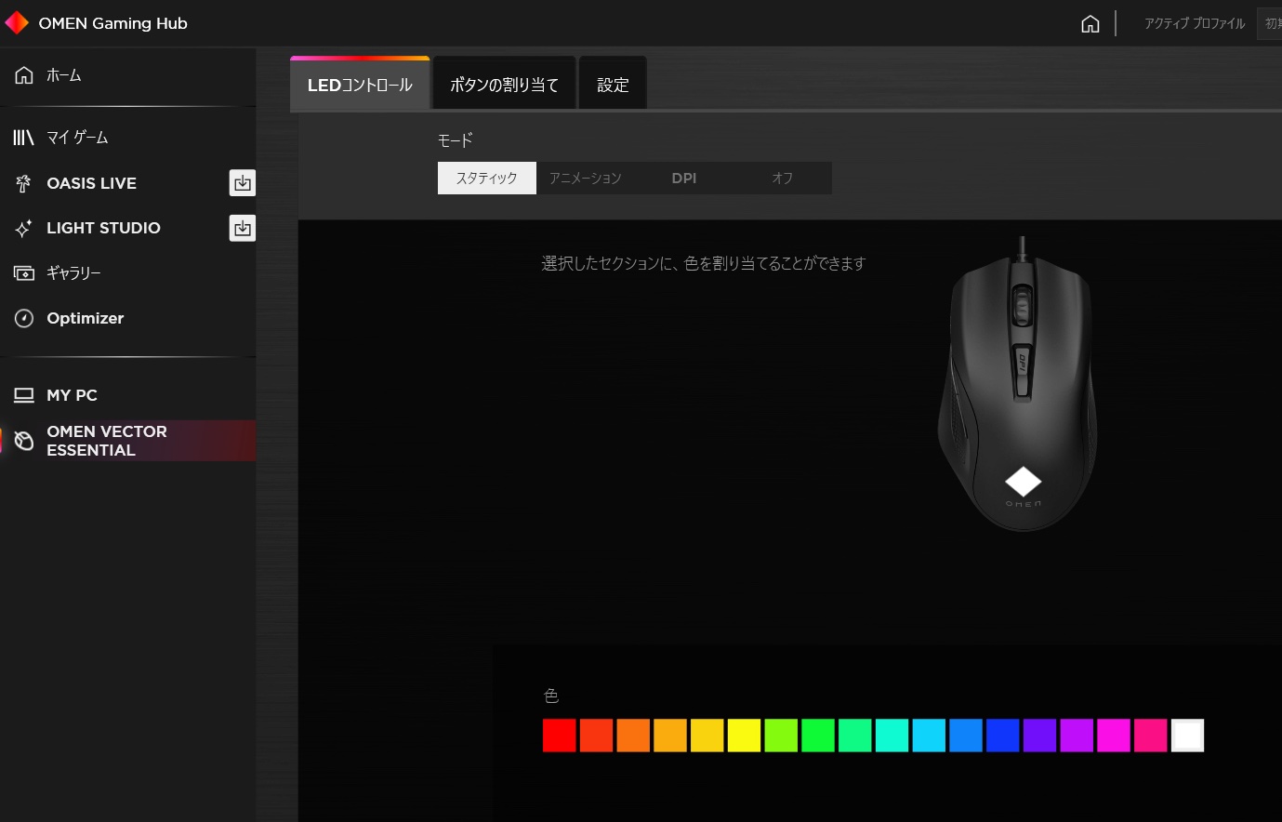Click the Optimizer gauge icon
1282x822 pixels.
tap(24, 318)
